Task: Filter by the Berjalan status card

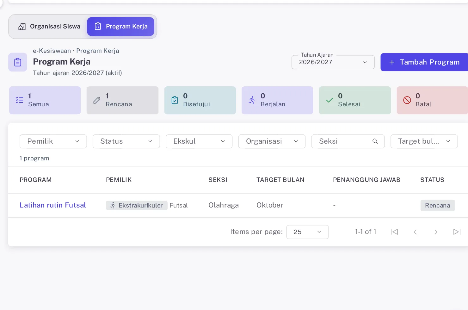Action: pyautogui.click(x=277, y=100)
